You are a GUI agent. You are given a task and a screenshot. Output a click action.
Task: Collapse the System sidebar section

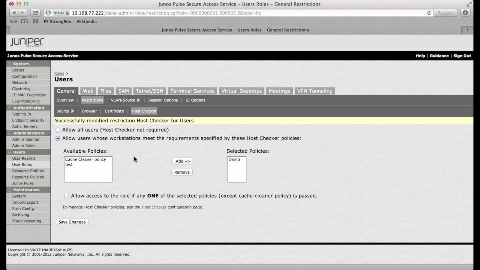pyautogui.click(x=10, y=64)
